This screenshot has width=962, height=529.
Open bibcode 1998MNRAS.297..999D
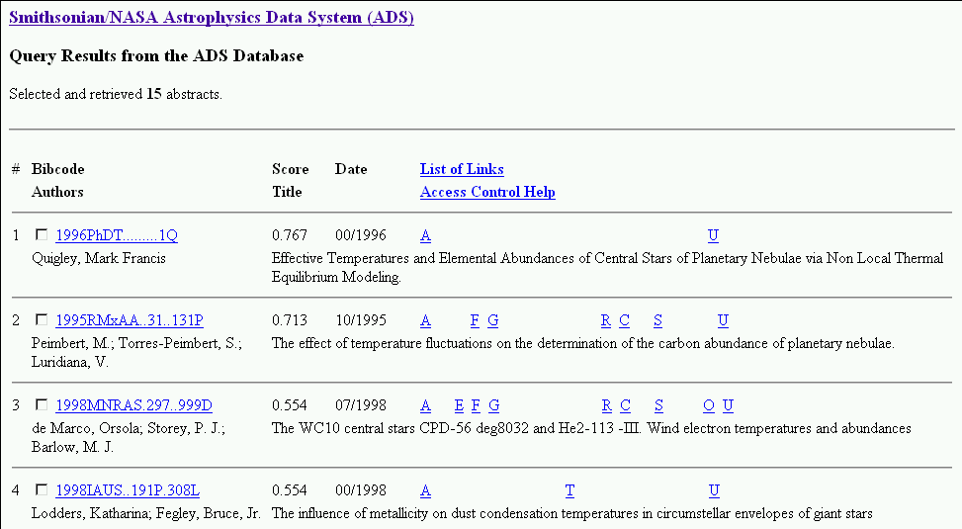coord(133,405)
